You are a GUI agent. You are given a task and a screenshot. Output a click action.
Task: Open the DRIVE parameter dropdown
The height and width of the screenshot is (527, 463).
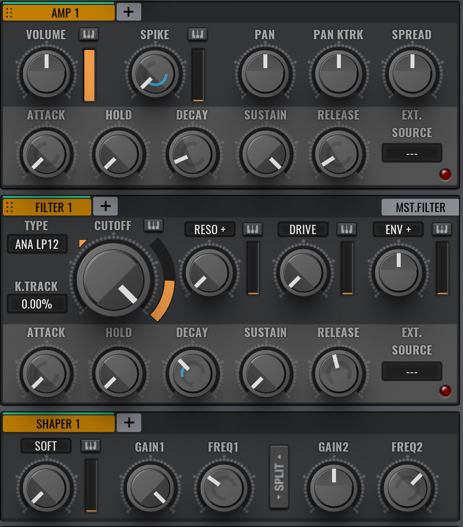tap(303, 230)
